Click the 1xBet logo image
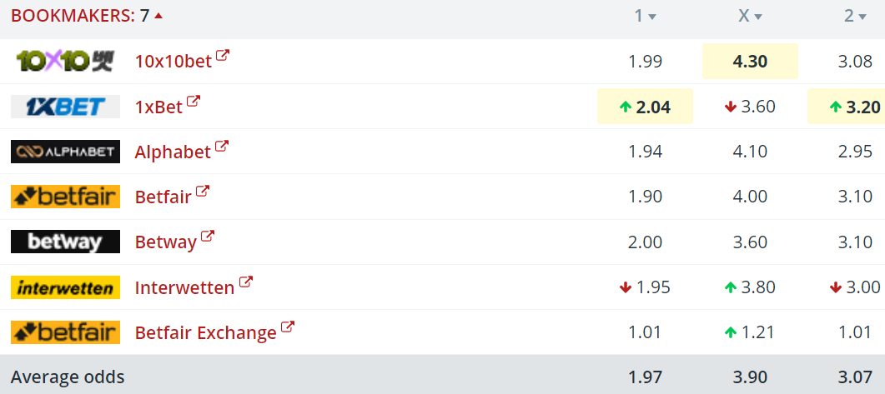 65,107
